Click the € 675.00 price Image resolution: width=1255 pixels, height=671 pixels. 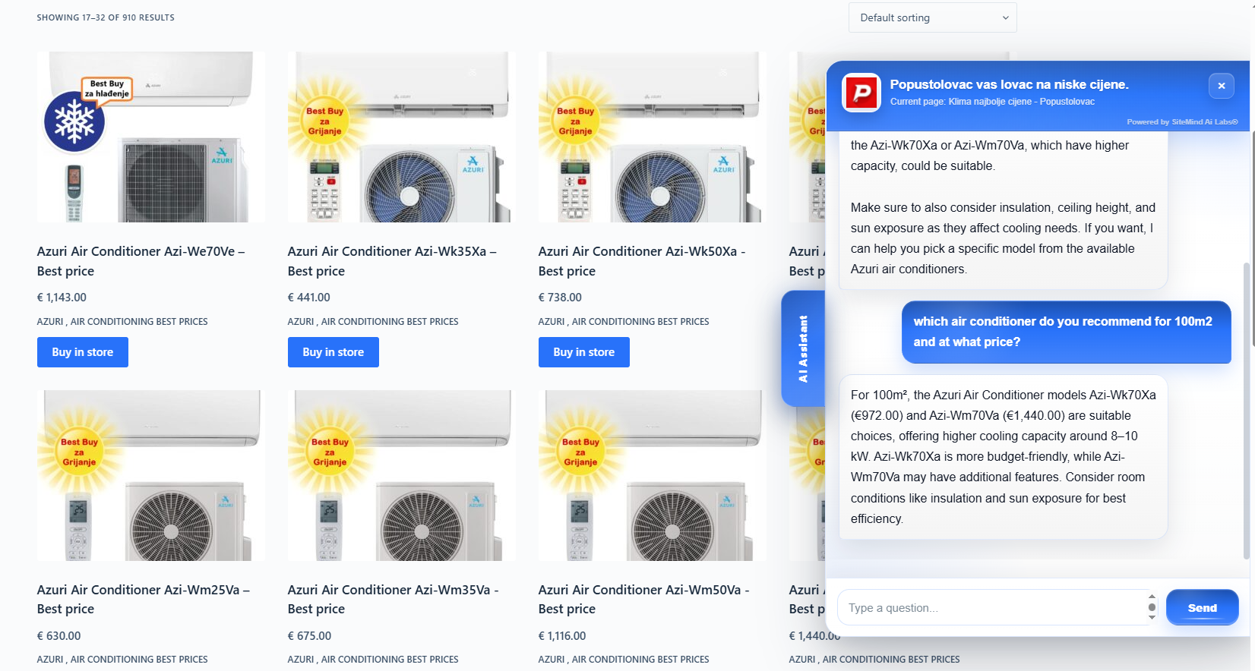point(309,636)
